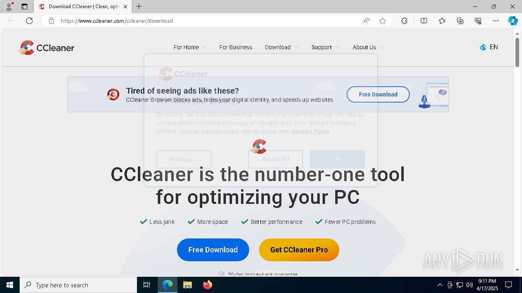Screen dimensions: 522x293
Task: Click the Read aloud icon
Action: pos(366,21)
